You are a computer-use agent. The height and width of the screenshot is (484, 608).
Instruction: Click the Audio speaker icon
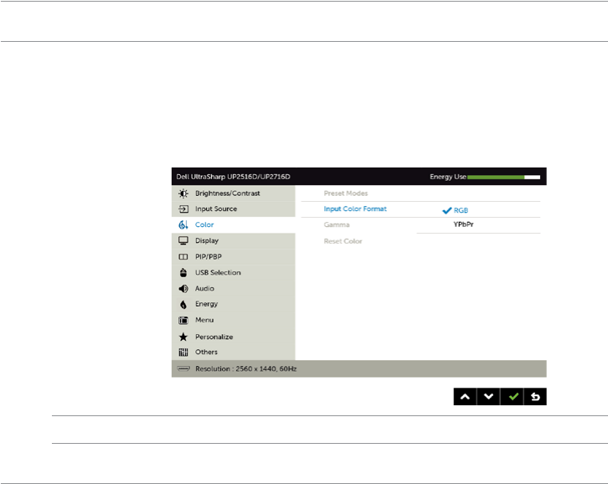tap(183, 289)
